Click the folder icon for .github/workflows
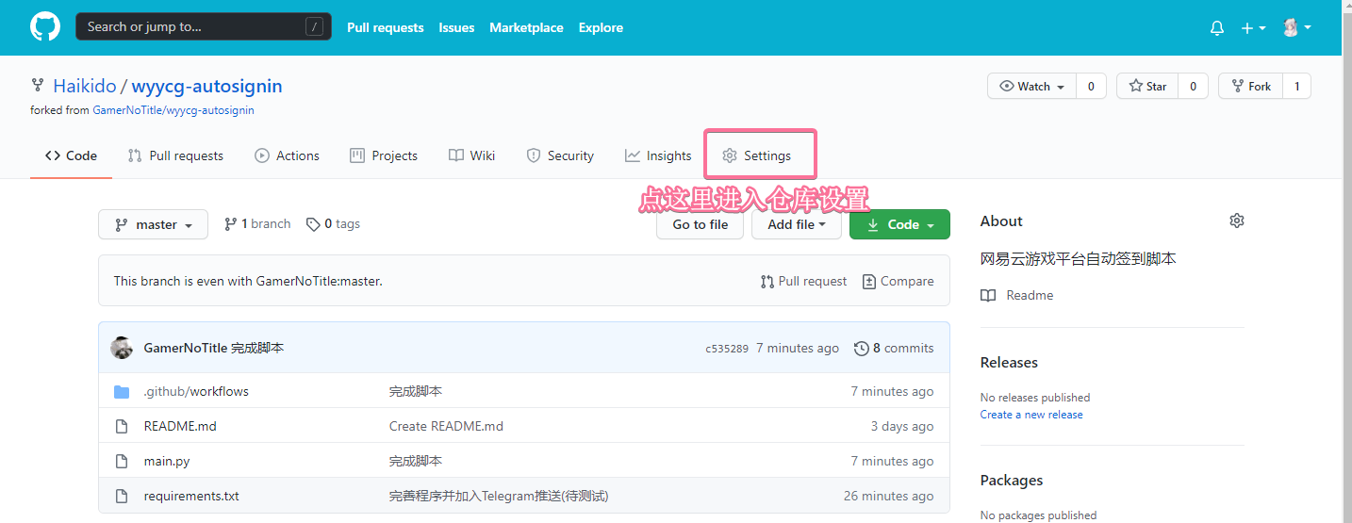 pyautogui.click(x=122, y=391)
